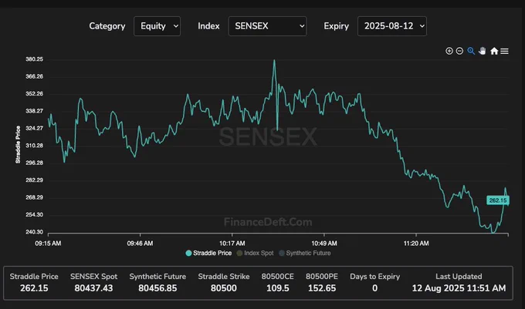Viewport: 525px width, 309px height.
Task: Toggle Synthetic Future series in legend
Action: tap(305, 253)
